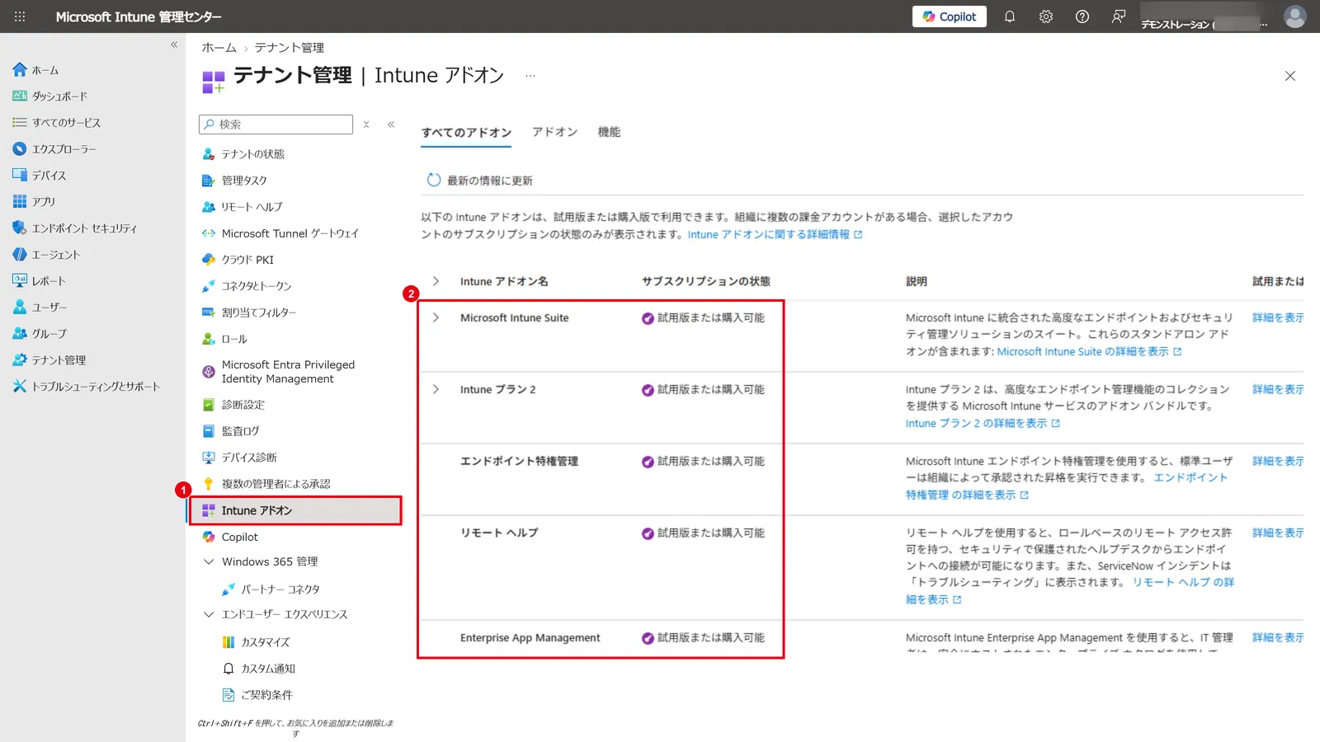Click the Home icon in left navigation
This screenshot has width=1320, height=742.
[x=20, y=70]
